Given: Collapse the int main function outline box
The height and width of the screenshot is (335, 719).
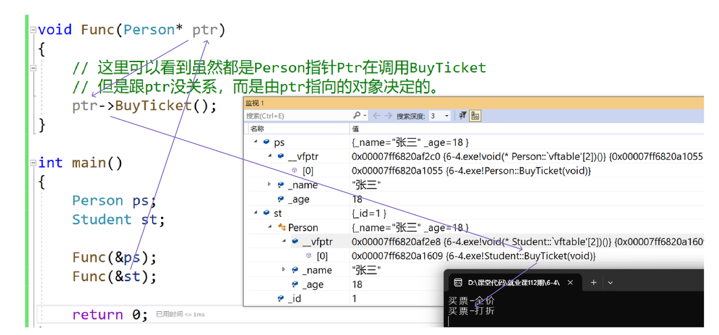Looking at the screenshot, I should (x=33, y=163).
